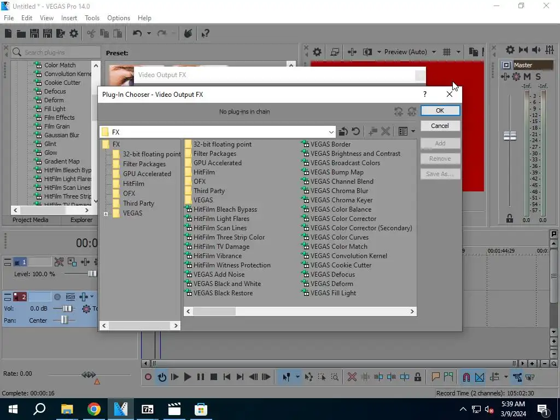Open edit tool dropdown arrow in timeline toolbar
560x420 pixels.
(297, 377)
